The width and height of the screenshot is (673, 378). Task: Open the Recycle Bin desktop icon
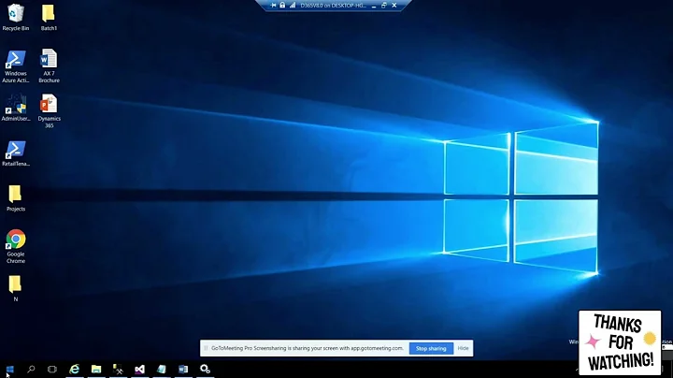point(16,17)
